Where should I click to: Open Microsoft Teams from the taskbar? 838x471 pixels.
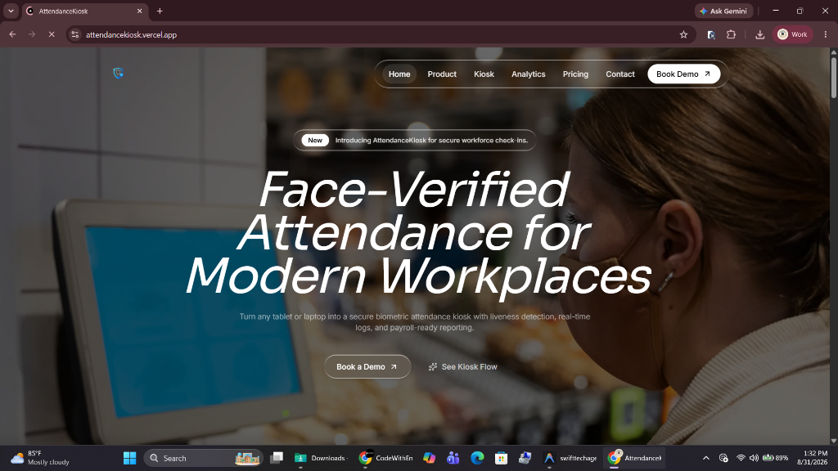453,458
